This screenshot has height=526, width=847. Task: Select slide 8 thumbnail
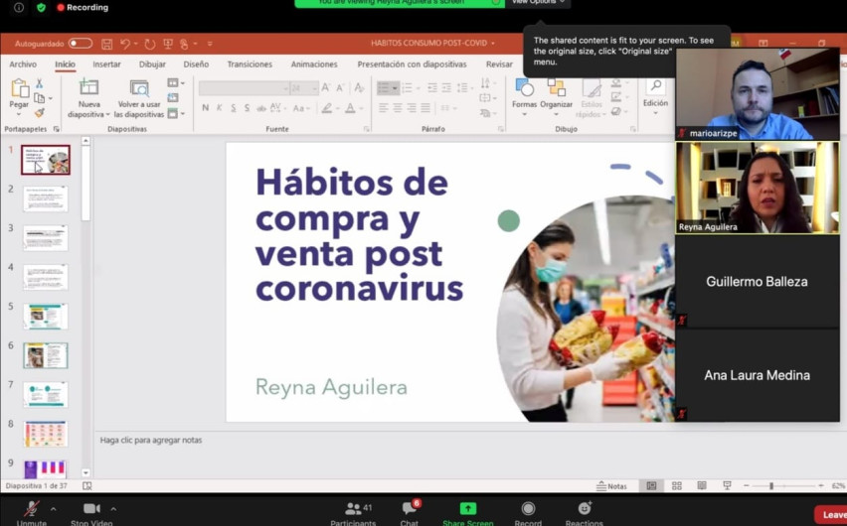click(x=46, y=434)
